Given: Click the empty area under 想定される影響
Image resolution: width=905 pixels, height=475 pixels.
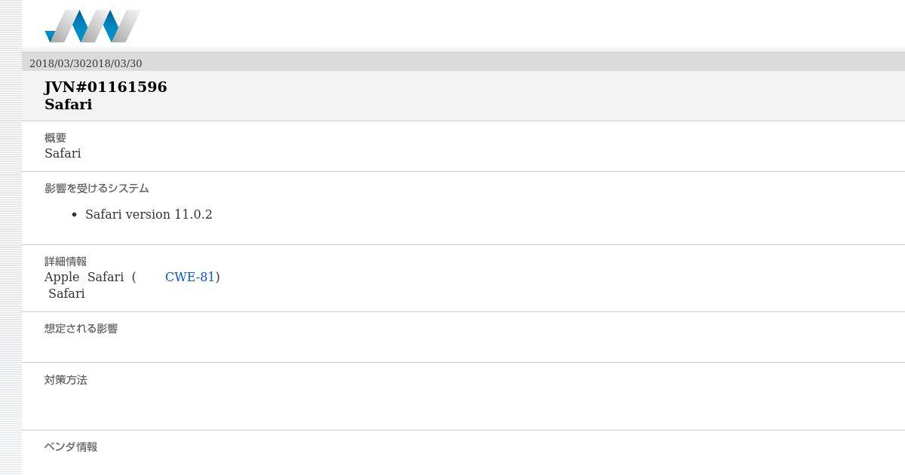Looking at the screenshot, I should tap(463, 348).
